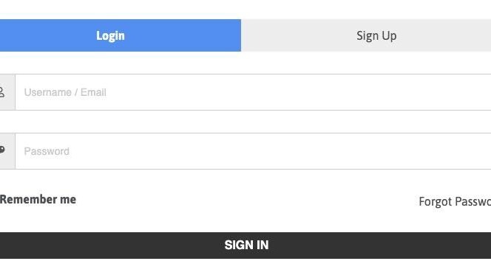The height and width of the screenshot is (275, 491).
Task: Click the Remember me label text
Action: 38,200
